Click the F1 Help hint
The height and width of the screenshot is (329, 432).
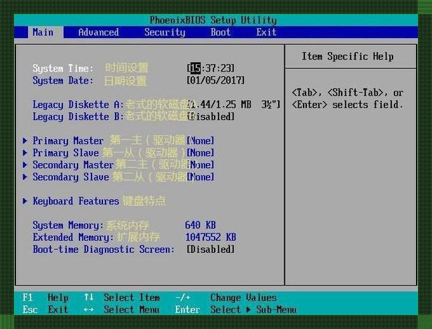click(x=45, y=298)
